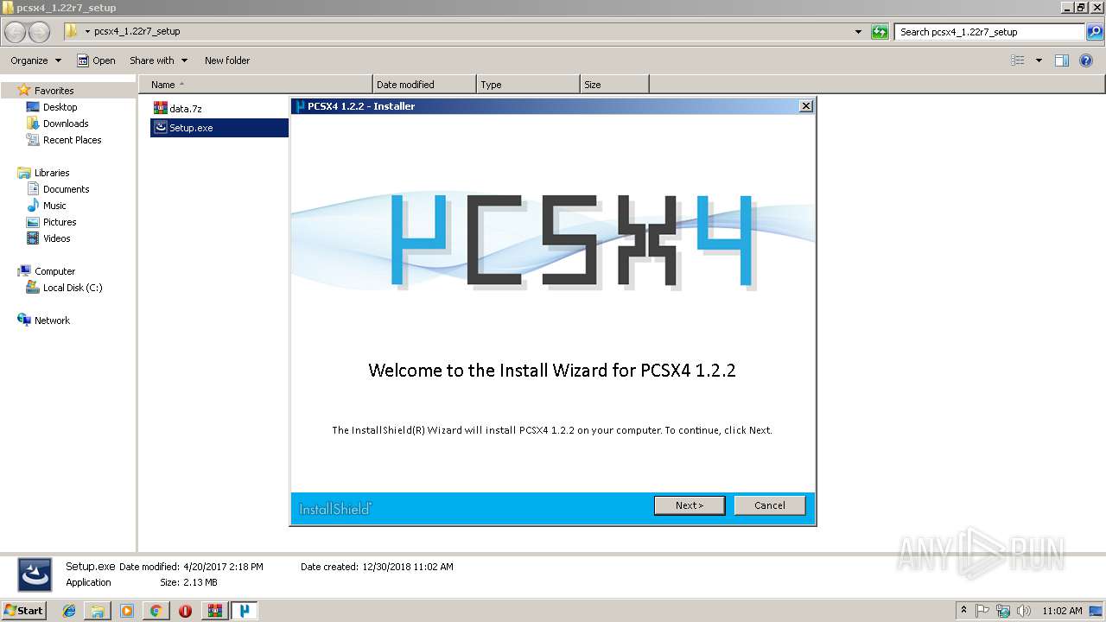Launch Opera browser from taskbar
Image resolution: width=1106 pixels, height=622 pixels.
coord(185,611)
